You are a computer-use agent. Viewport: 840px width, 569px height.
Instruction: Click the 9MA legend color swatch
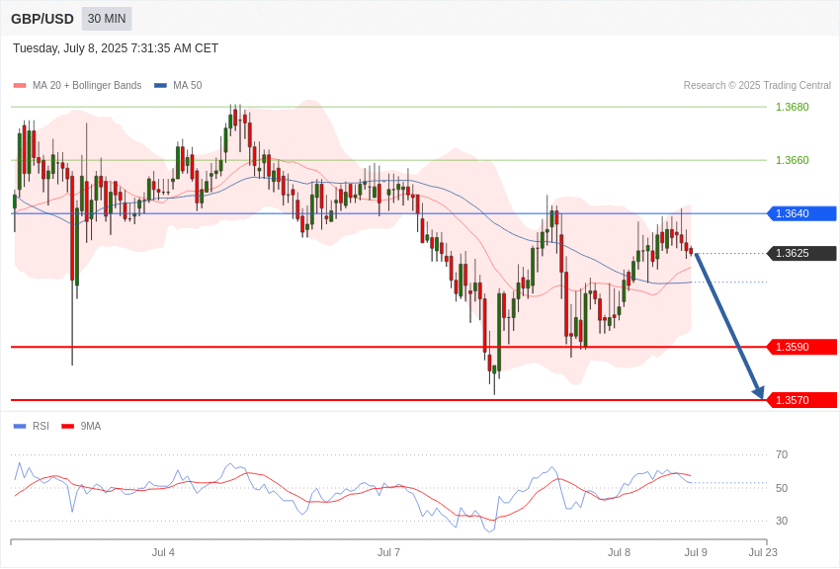click(68, 426)
